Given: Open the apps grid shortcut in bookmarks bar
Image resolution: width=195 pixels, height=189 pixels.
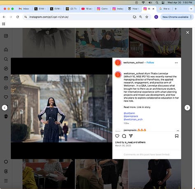Looking at the screenshot, I should [4, 24].
